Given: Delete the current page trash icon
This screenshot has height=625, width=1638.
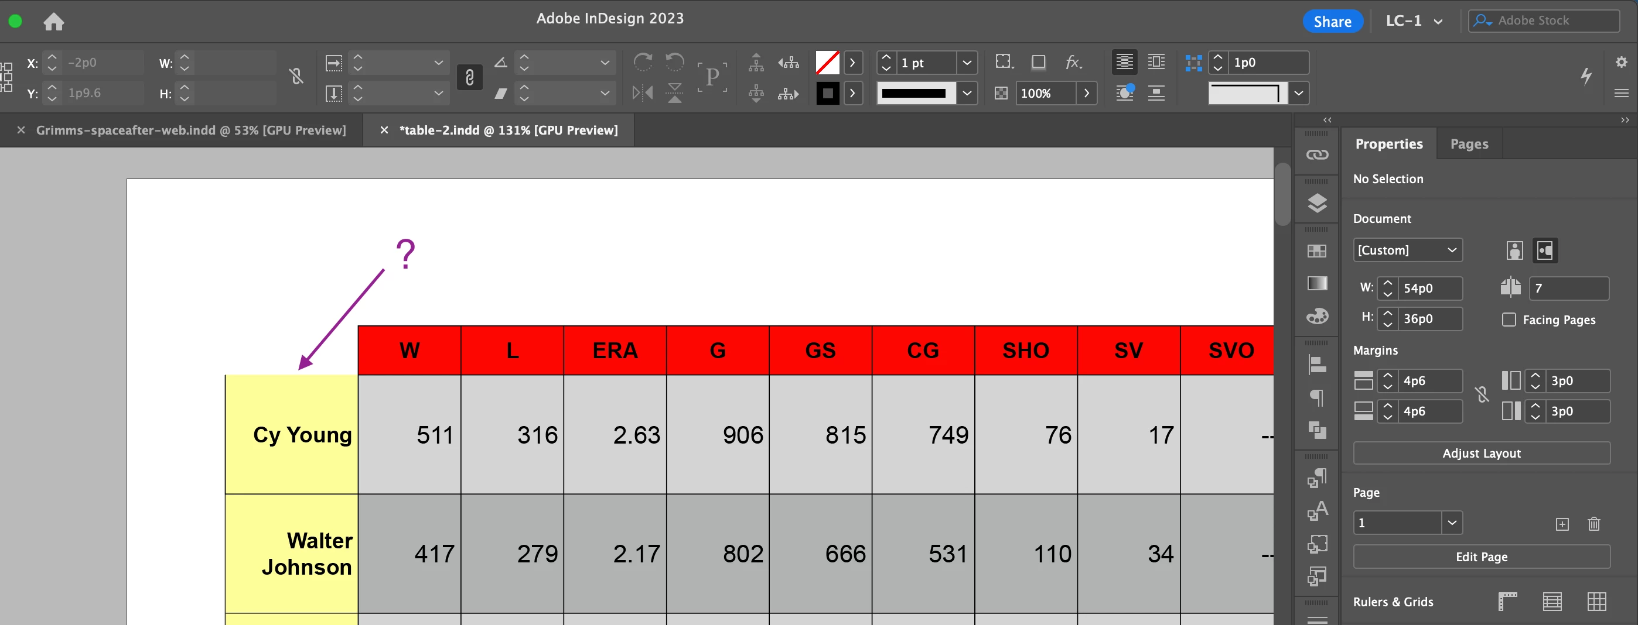Looking at the screenshot, I should click(x=1593, y=523).
